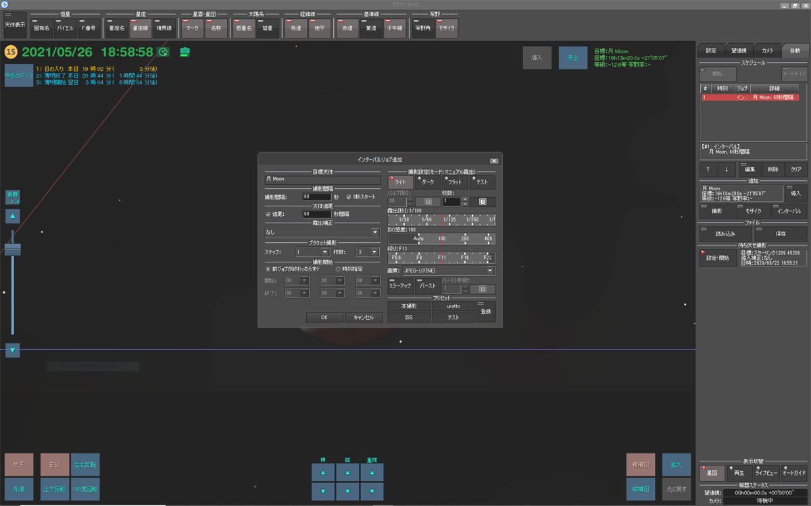Move schedule job up with the ↑ arrow
Screen dimensions: 811x506
point(708,169)
